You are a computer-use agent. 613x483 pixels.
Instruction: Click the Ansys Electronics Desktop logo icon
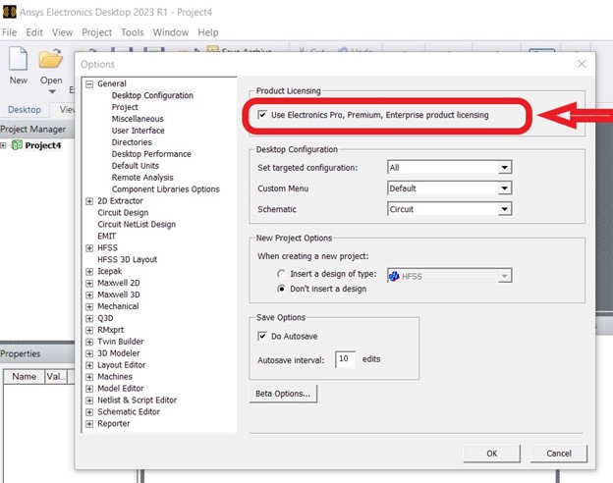(10, 12)
